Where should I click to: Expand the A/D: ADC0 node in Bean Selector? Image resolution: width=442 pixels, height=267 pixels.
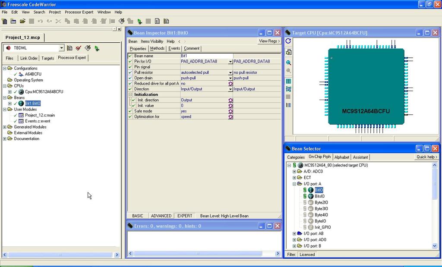point(294,172)
